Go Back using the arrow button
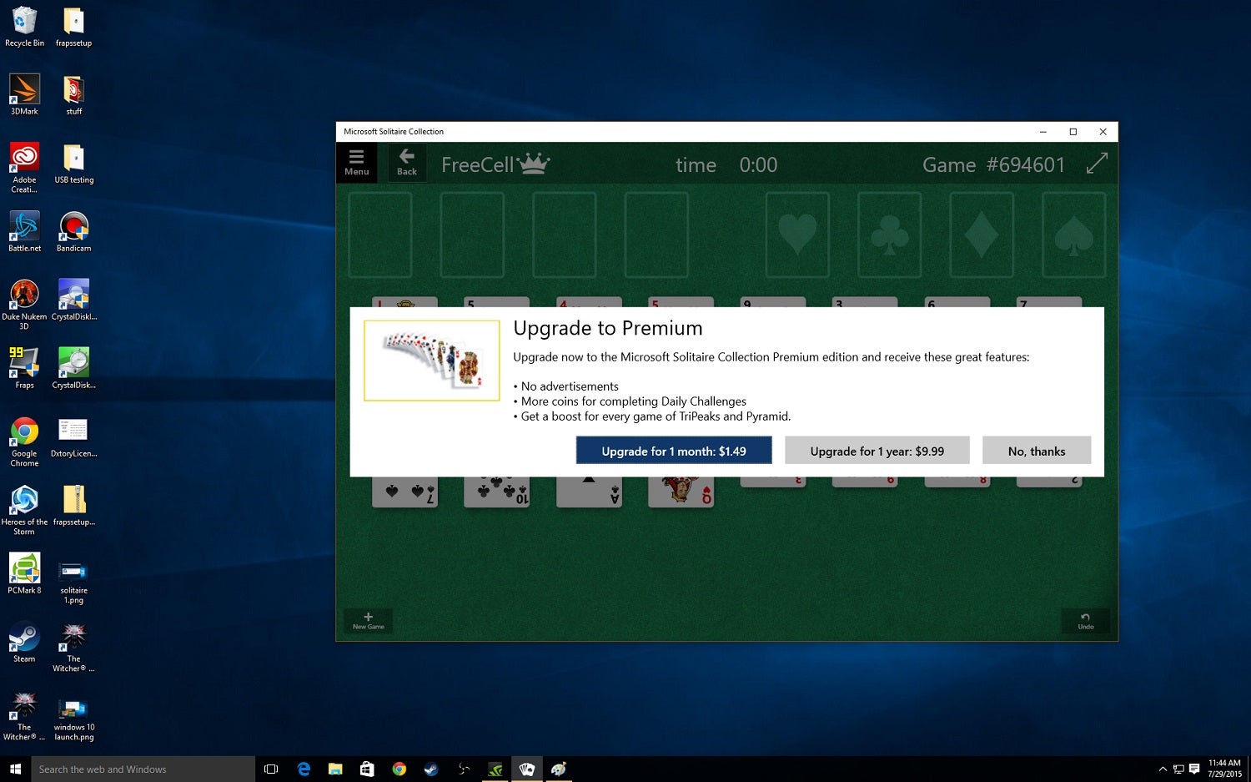This screenshot has width=1251, height=782. (407, 163)
